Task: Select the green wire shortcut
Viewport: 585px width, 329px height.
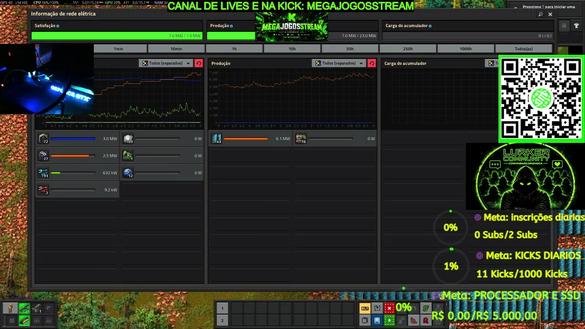Action: pos(425,308)
